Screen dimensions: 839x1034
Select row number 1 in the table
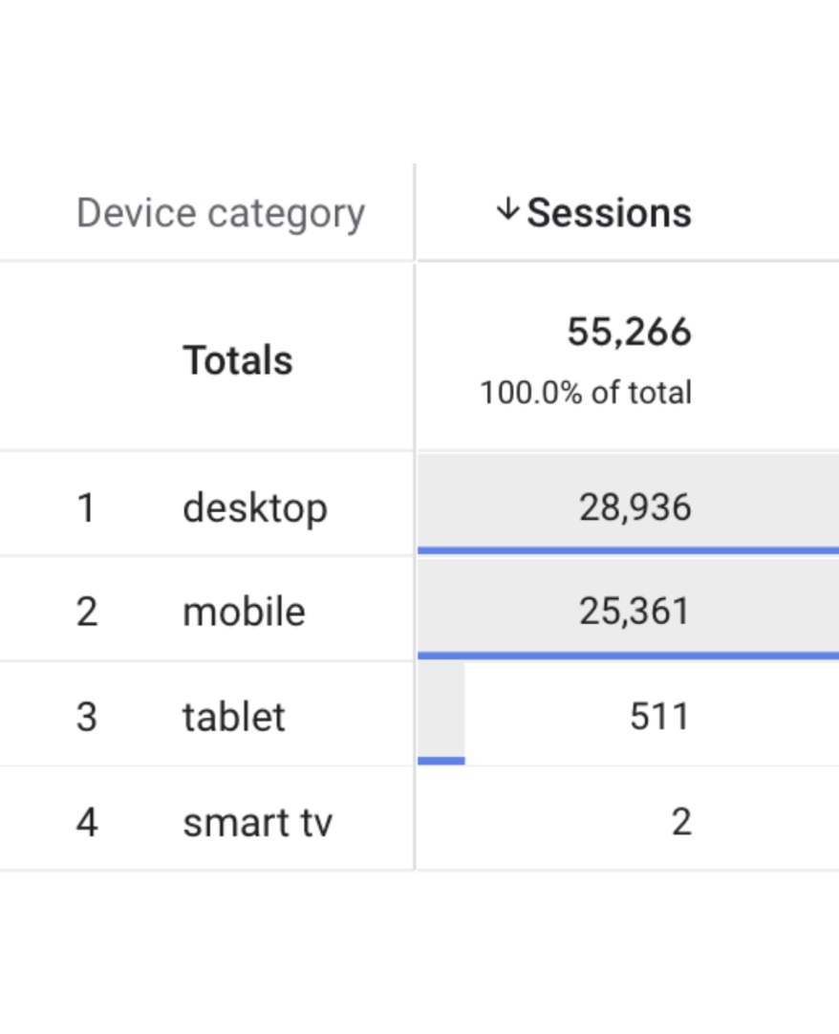tap(87, 507)
